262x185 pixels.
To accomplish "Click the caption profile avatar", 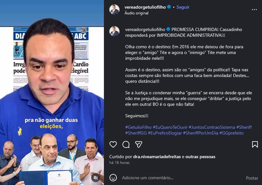I will (114, 31).
